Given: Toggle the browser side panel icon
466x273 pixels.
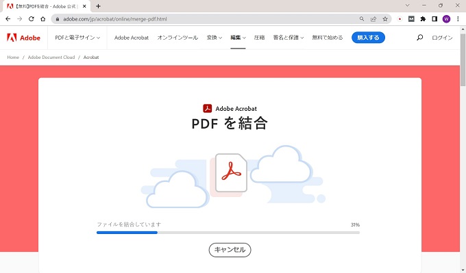Looking at the screenshot, I should 434,19.
